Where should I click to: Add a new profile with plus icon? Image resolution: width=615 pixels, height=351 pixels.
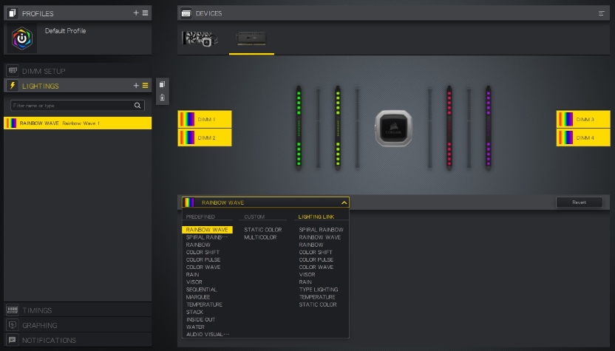pyautogui.click(x=136, y=13)
